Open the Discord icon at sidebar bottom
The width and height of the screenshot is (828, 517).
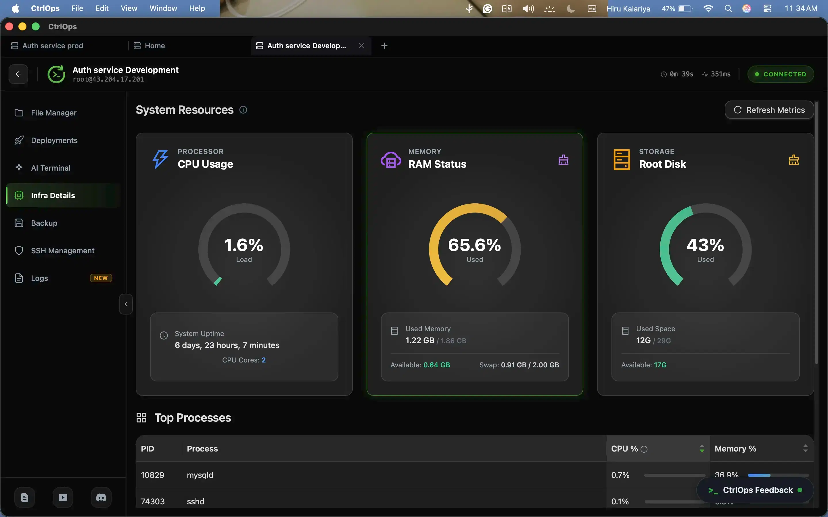tap(101, 497)
